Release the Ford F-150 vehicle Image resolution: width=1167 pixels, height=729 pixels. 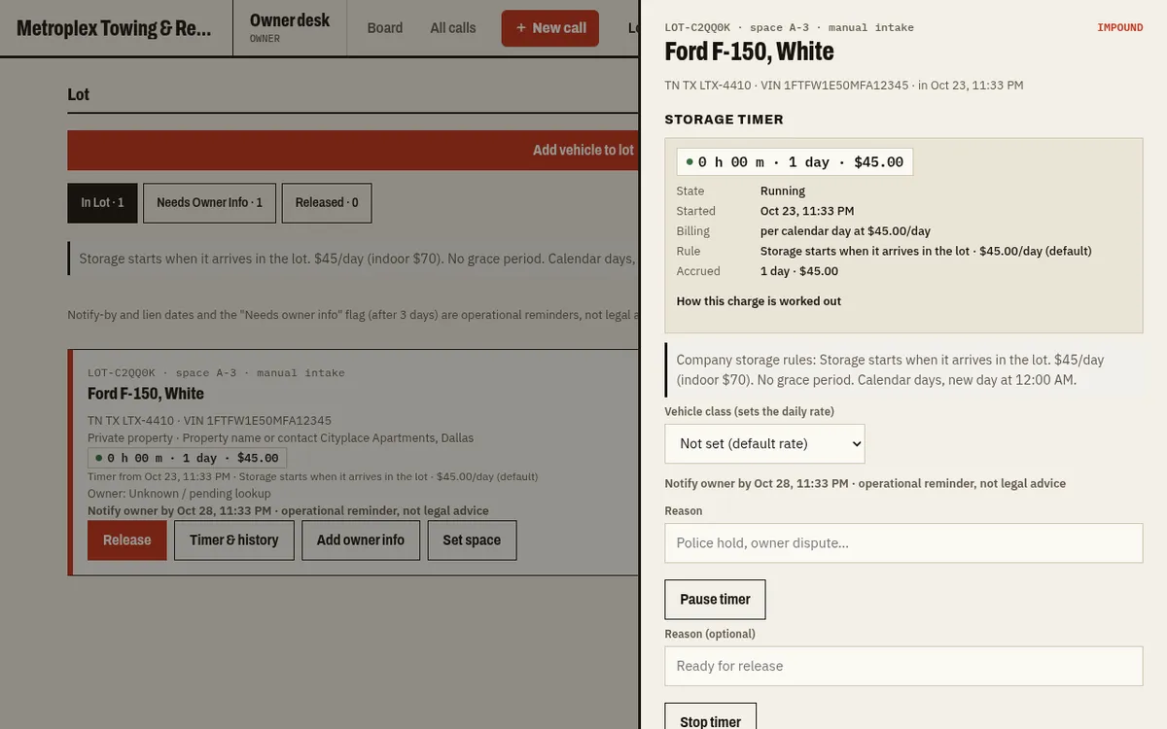pos(127,540)
